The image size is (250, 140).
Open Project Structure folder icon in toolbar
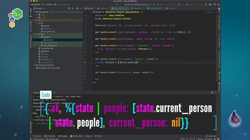210,5
